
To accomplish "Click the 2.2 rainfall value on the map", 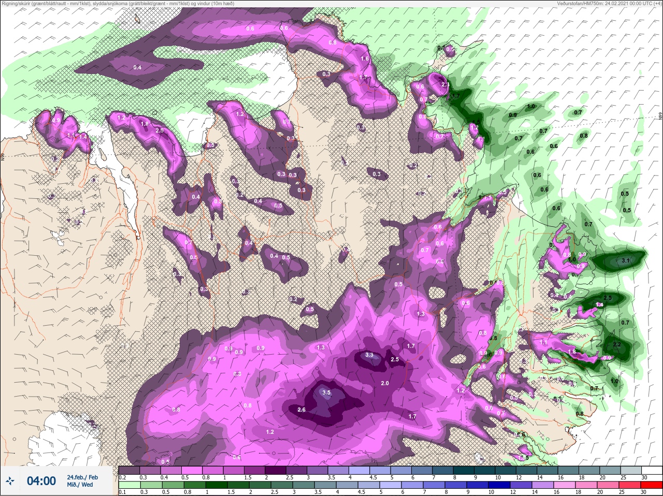I will point(617,345).
